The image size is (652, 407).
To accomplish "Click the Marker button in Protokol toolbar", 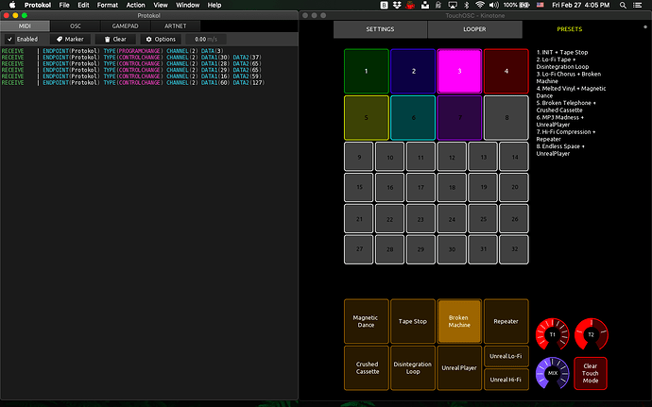I will (71, 39).
